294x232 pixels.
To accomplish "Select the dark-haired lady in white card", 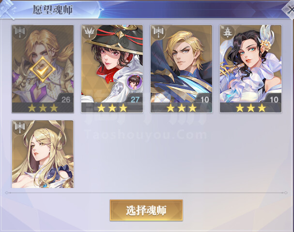I will coord(251,69).
